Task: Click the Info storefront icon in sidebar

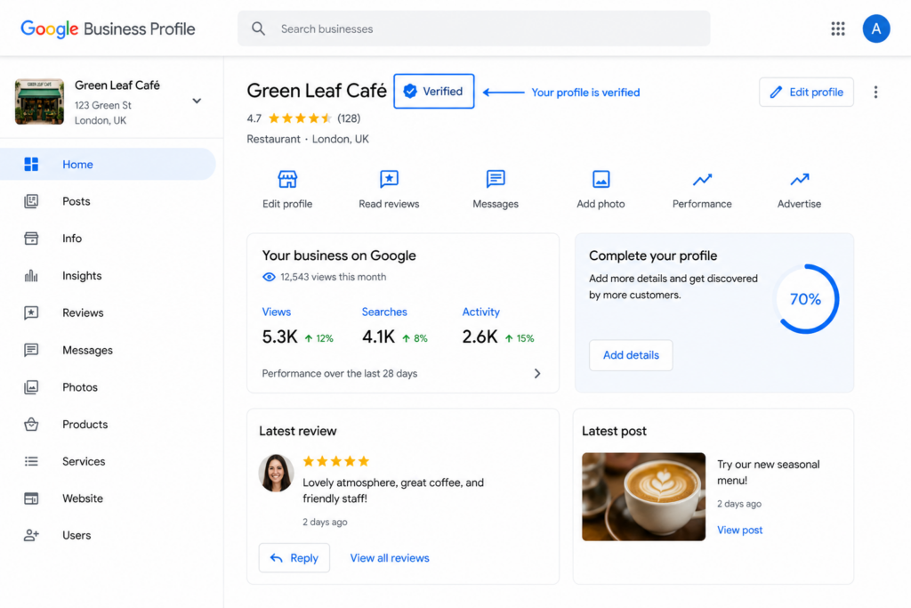Action: click(x=31, y=239)
